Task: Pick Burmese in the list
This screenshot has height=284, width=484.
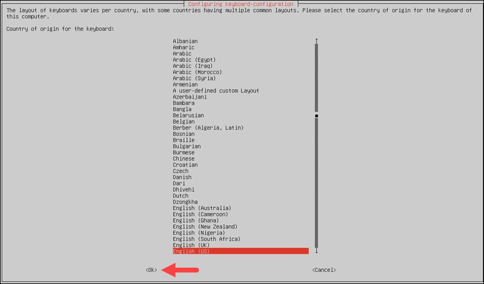Action: (184, 153)
